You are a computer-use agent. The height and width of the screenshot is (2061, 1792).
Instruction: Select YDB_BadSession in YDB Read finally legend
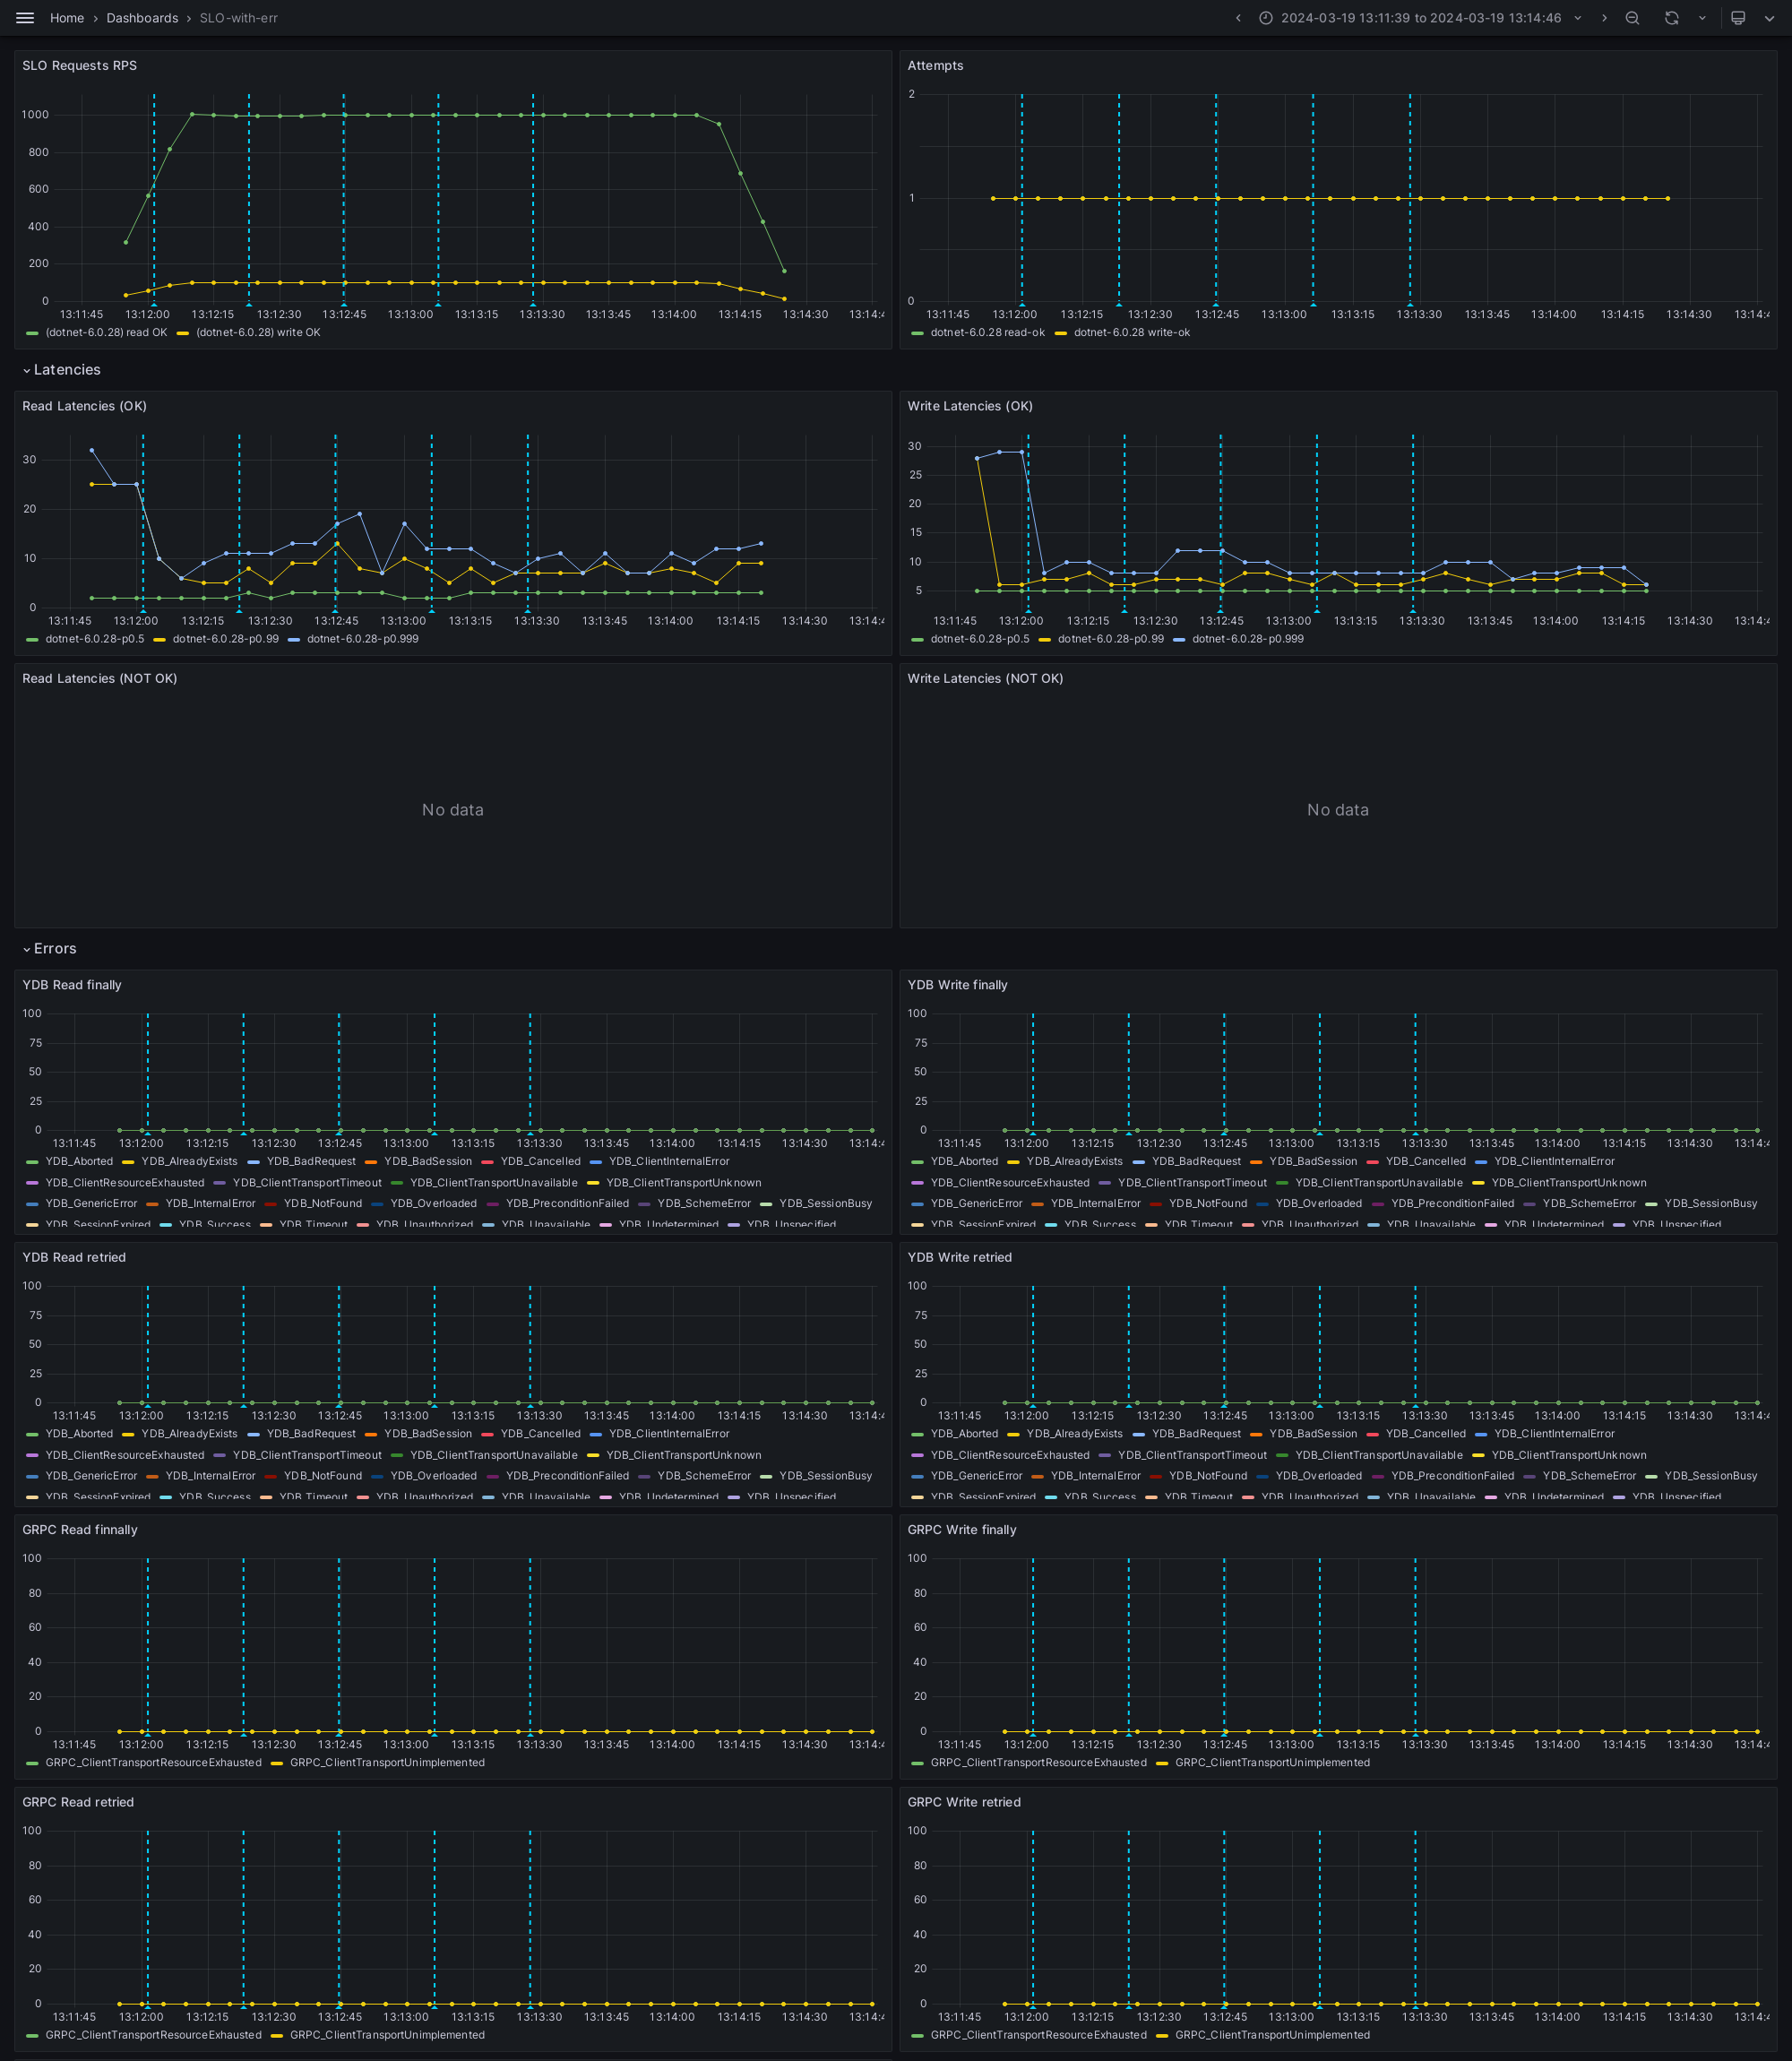tap(428, 1162)
